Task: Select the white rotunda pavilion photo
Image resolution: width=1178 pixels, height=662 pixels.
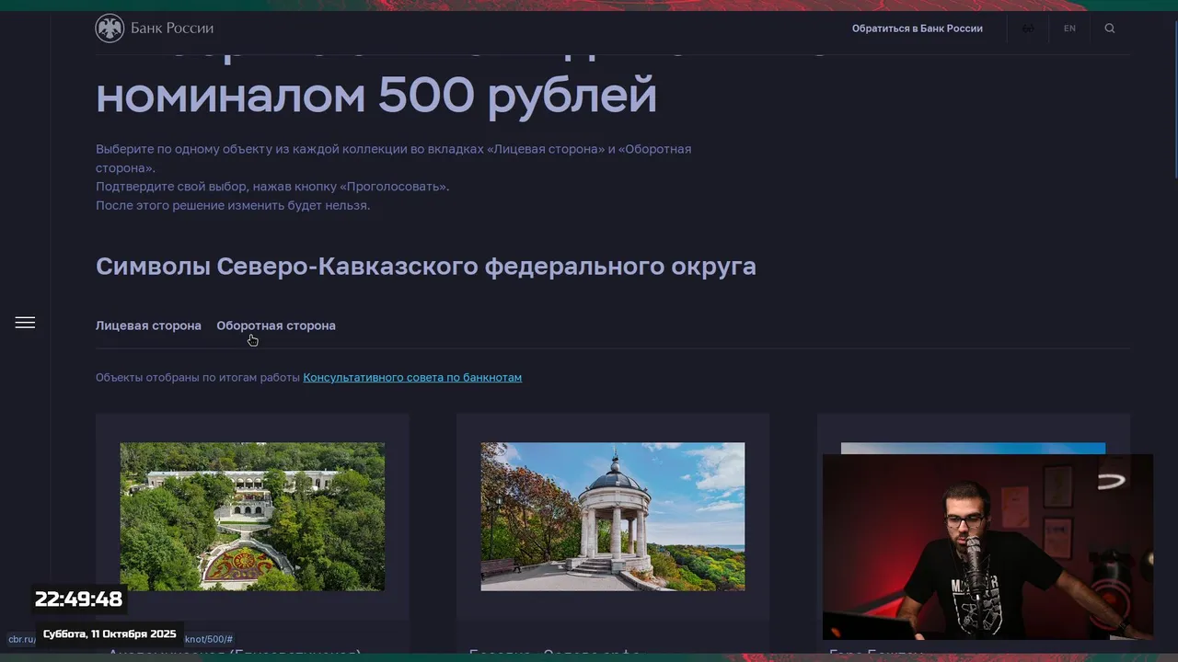Action: (613, 517)
